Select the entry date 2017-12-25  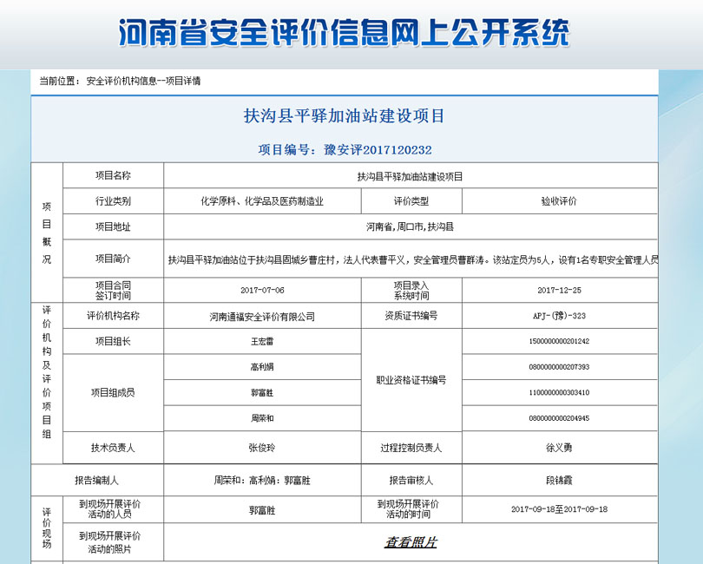(560, 290)
